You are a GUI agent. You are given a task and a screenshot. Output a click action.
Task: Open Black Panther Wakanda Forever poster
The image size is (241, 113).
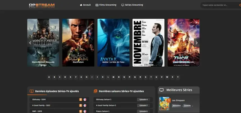point(43,43)
